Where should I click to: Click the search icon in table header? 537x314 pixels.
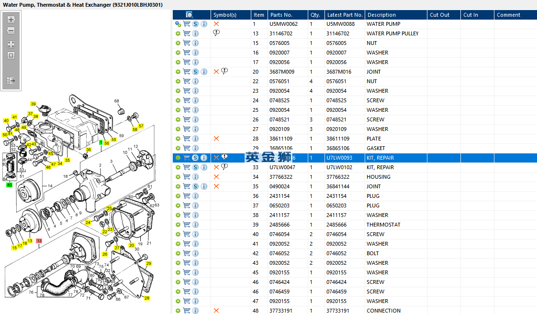point(190,15)
